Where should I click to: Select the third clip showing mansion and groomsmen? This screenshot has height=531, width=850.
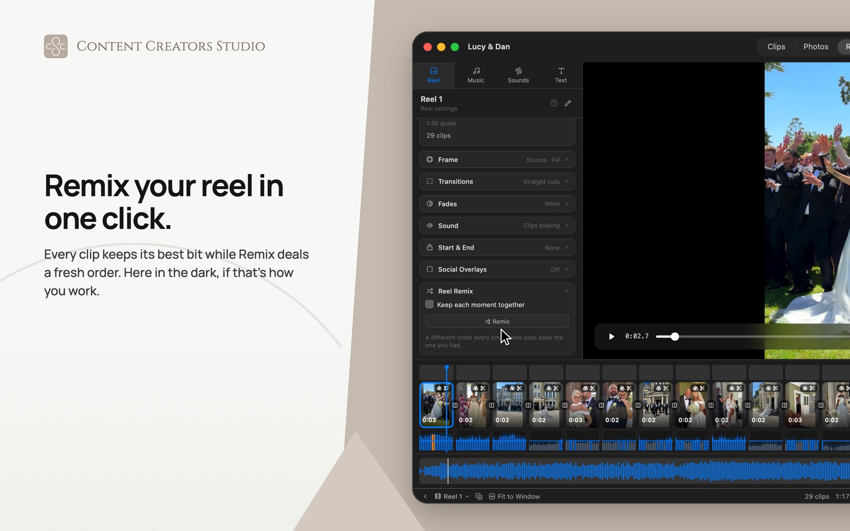point(510,405)
